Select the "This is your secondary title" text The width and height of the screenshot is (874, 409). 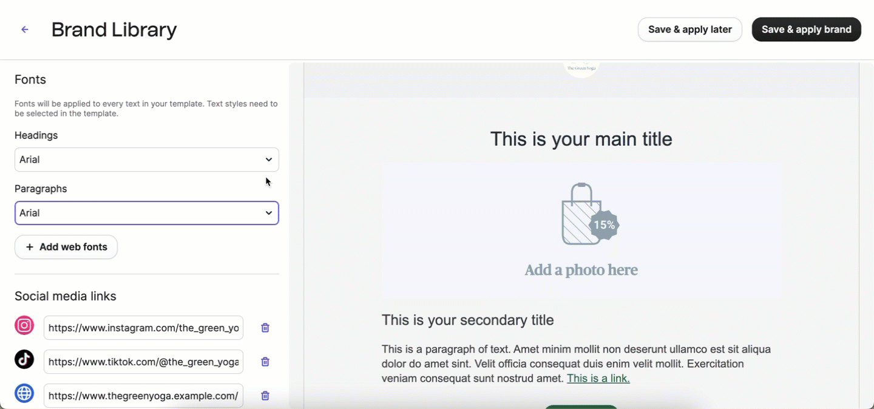467,320
